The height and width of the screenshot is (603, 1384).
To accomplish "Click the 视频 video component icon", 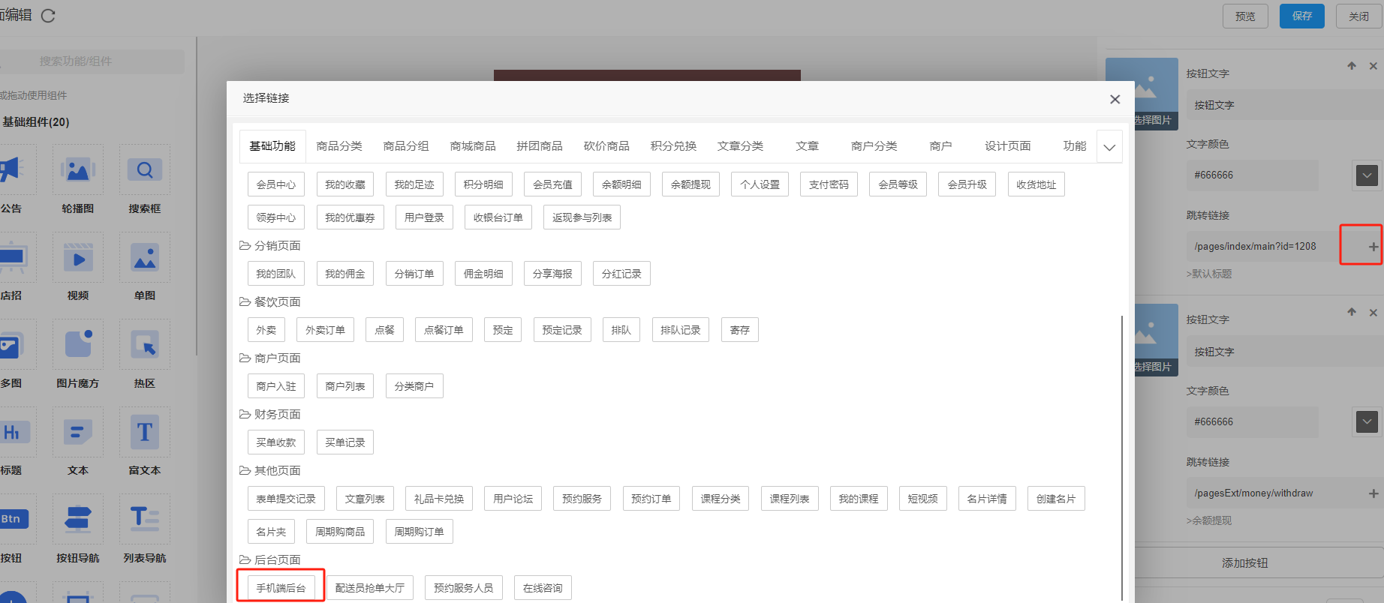I will click(78, 258).
